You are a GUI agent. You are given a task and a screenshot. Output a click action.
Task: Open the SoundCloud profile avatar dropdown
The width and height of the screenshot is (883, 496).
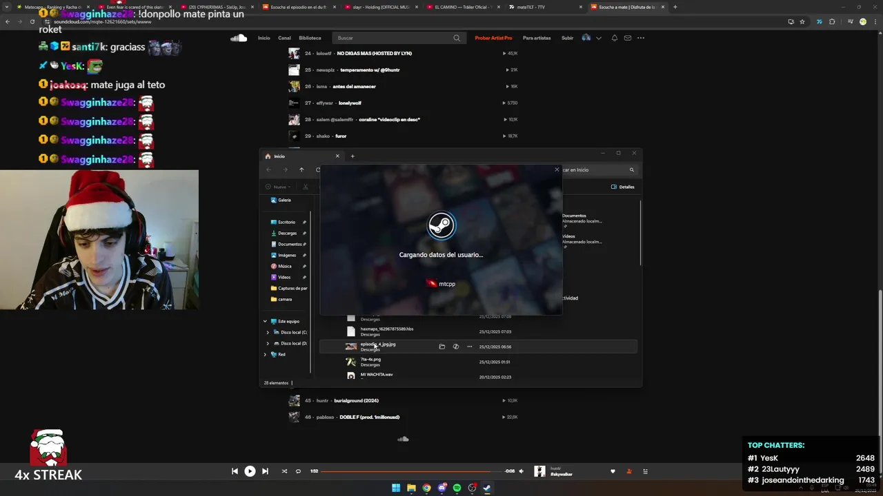(592, 38)
